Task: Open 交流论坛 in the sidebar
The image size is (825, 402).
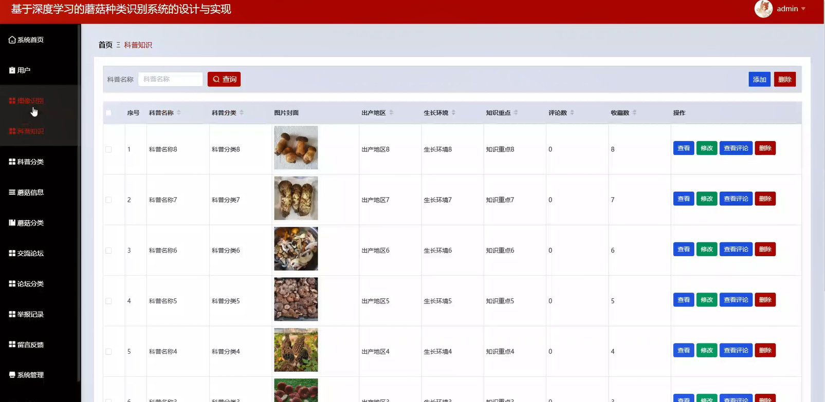Action: click(x=26, y=253)
